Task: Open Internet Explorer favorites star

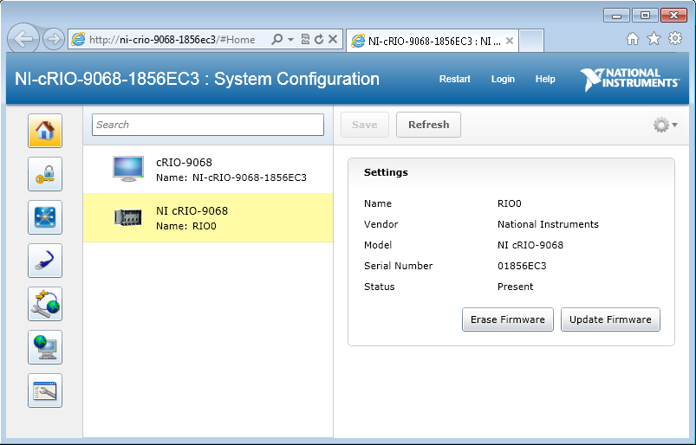Action: coord(654,39)
